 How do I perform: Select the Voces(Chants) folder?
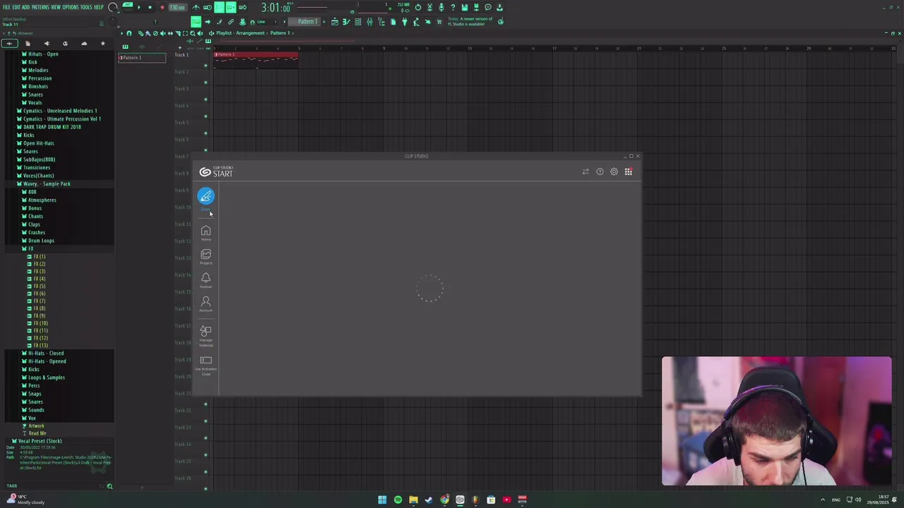(x=36, y=176)
